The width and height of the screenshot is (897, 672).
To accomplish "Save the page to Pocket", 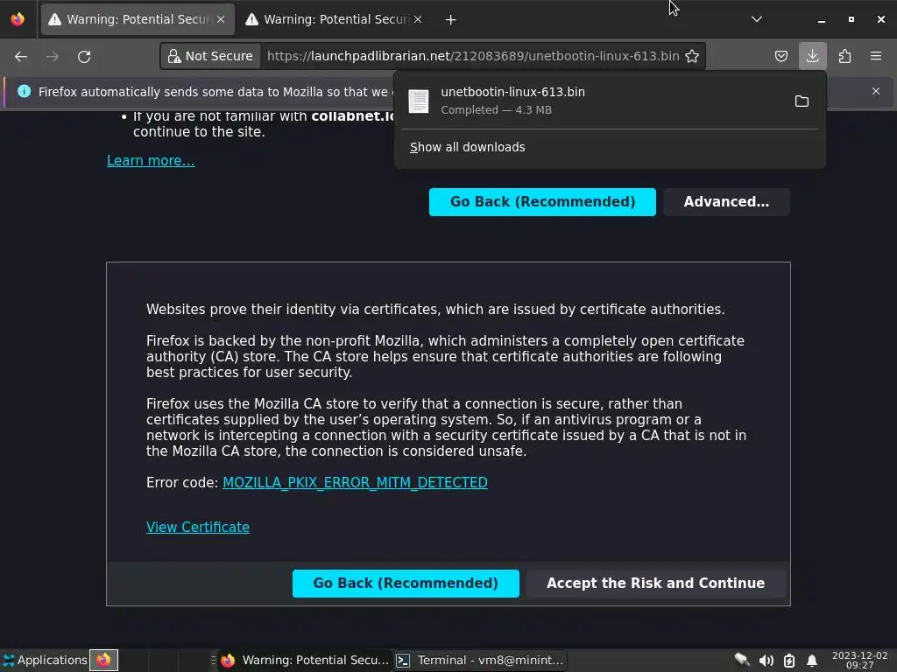I will 780,56.
